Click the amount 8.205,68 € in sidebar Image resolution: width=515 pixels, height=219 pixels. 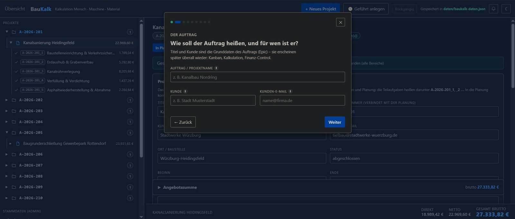point(126,71)
